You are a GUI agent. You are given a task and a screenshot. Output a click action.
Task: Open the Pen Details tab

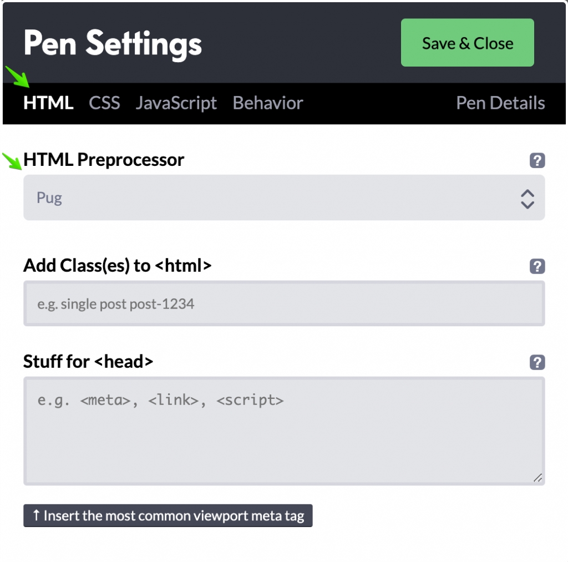[500, 103]
